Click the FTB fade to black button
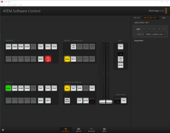The width and height of the screenshot is (170, 133). (x=124, y=101)
